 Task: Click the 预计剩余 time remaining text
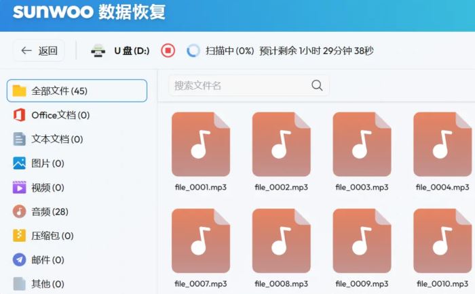tap(316, 51)
